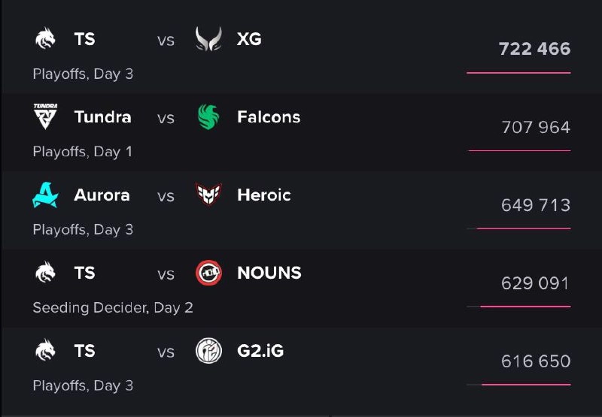
Task: Click the green Falcons logo
Action: 208,117
